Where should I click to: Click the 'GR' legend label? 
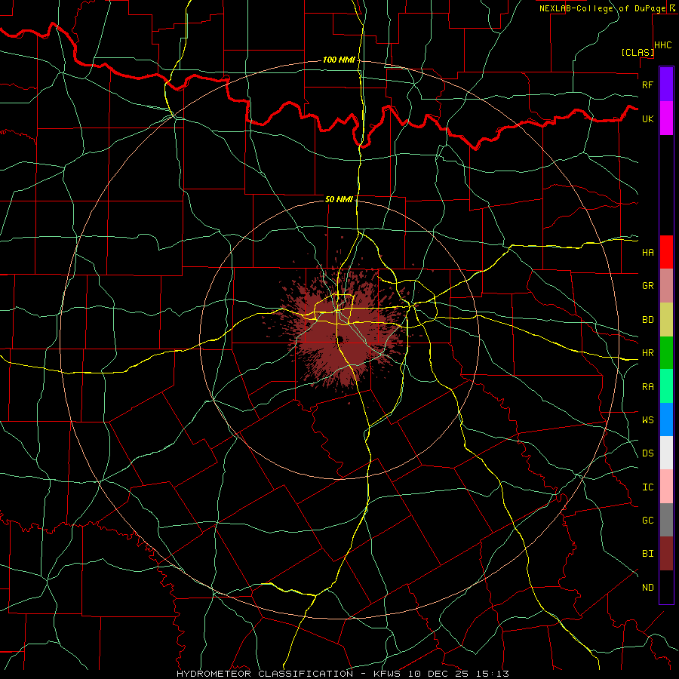[647, 286]
